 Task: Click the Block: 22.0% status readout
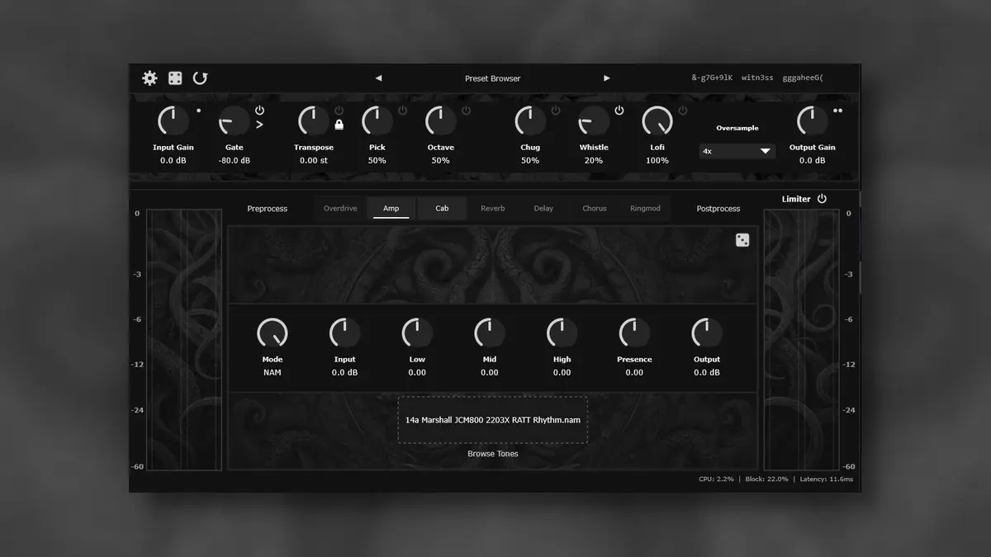(x=766, y=479)
